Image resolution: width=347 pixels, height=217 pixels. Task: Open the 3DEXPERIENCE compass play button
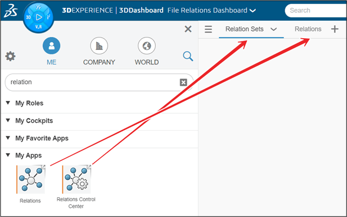coord(39,17)
